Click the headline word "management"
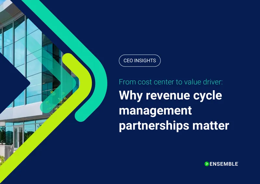 [x=155, y=110]
